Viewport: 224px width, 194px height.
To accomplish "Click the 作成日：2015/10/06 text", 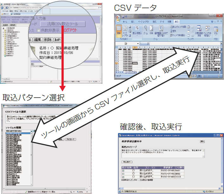I will (x=56, y=53).
